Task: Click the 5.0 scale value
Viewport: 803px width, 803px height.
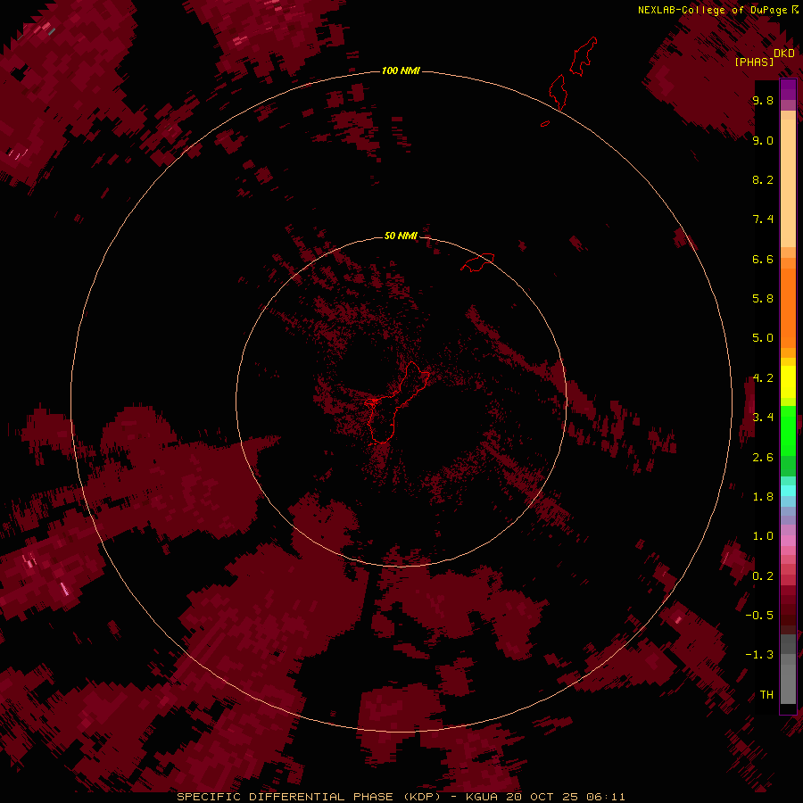Action: tap(763, 338)
